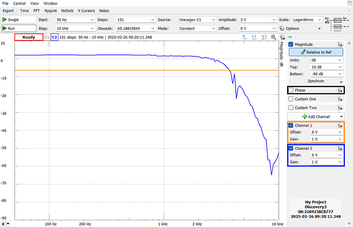353x227 pixels.
Task: Click the Custom One gear icon
Action: [339, 99]
